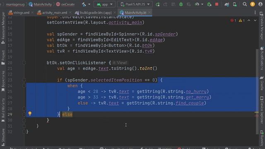Collapse the when block on line 24

(24, 86)
